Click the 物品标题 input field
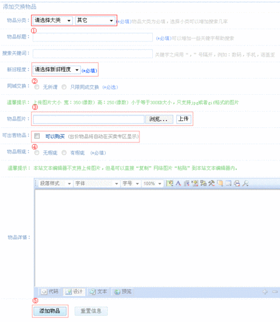The image size is (280, 322). pos(92,37)
